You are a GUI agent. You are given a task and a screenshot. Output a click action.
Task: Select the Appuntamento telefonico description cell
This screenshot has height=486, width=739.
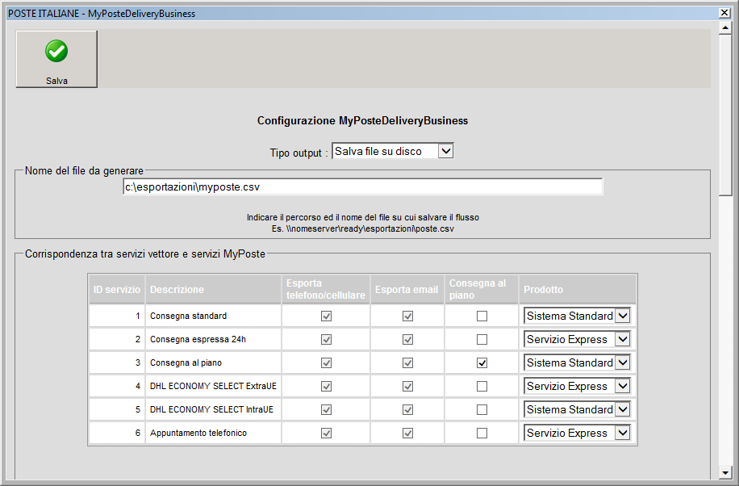point(213,433)
